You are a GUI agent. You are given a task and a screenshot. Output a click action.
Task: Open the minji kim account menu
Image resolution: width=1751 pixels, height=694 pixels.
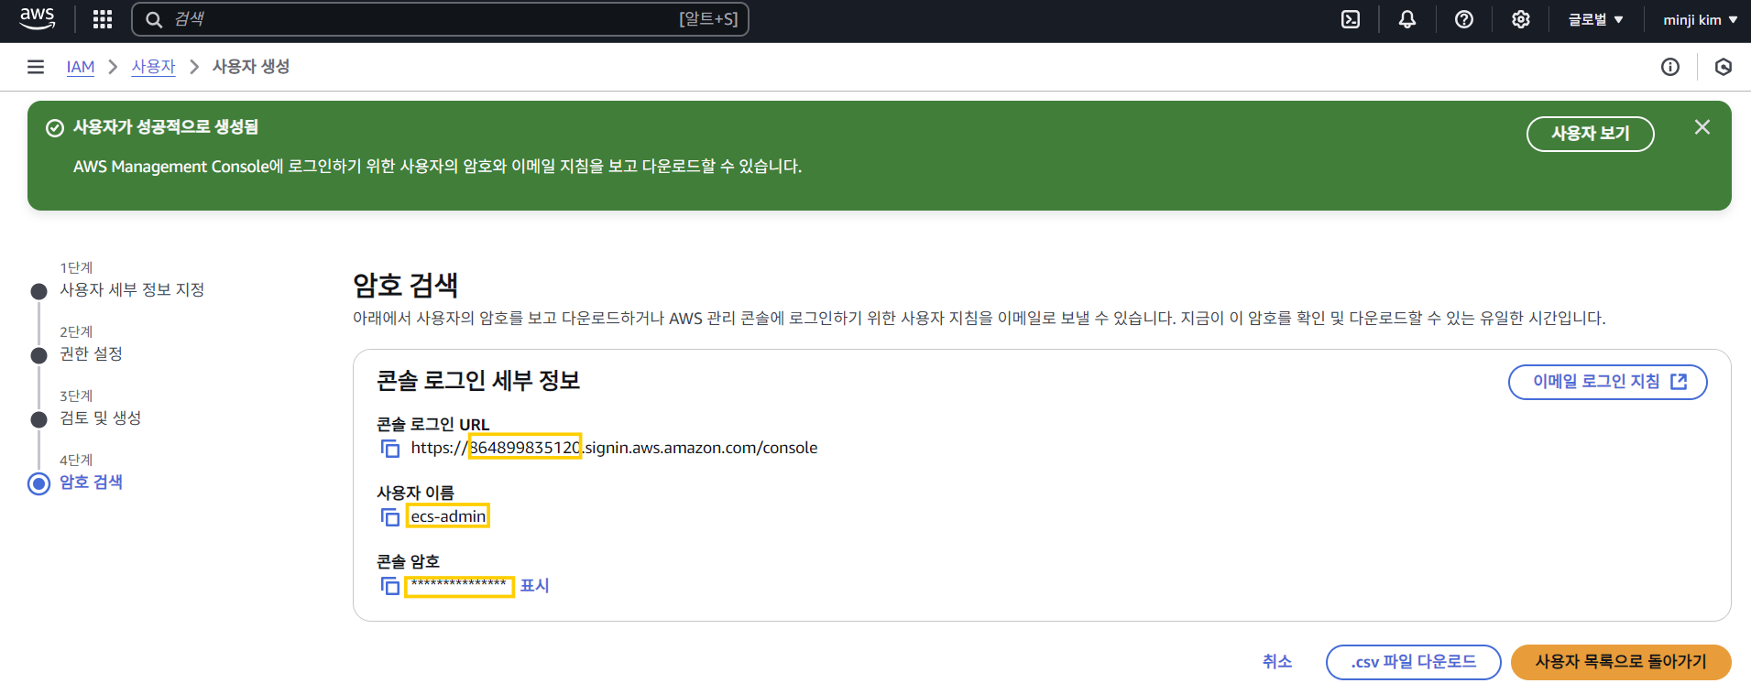(x=1701, y=19)
